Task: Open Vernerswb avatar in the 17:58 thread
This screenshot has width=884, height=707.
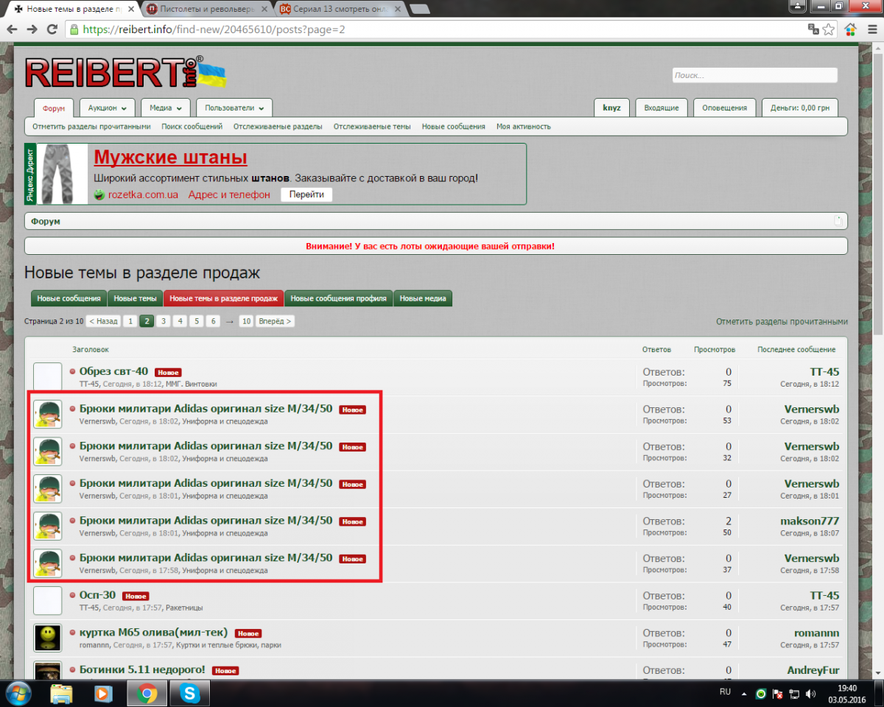Action: tap(48, 563)
